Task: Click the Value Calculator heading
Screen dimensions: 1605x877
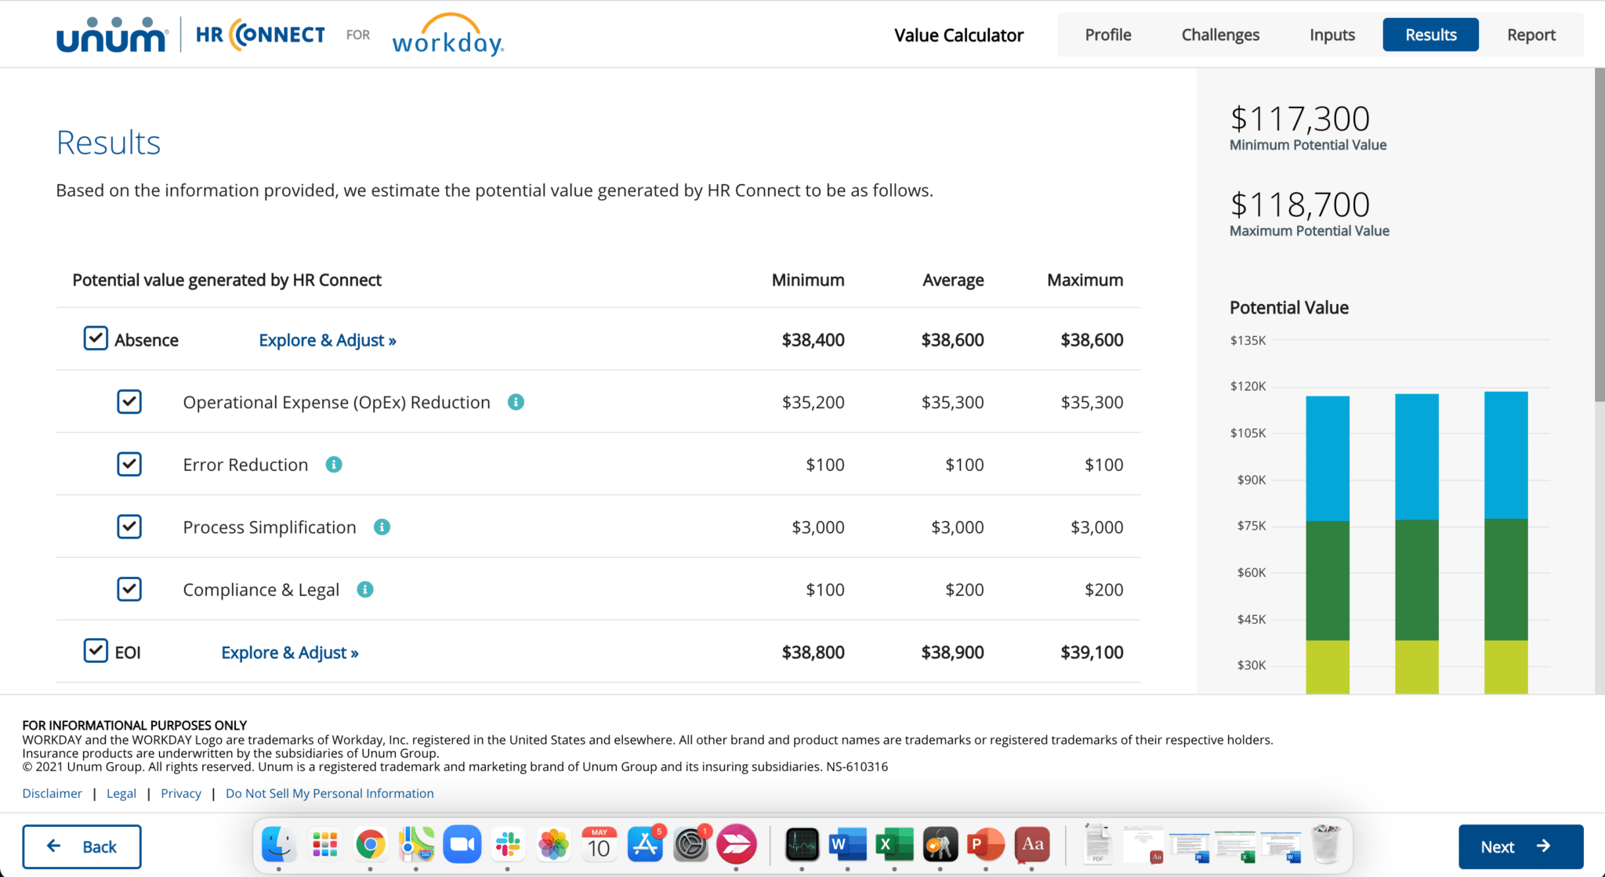Action: [958, 35]
